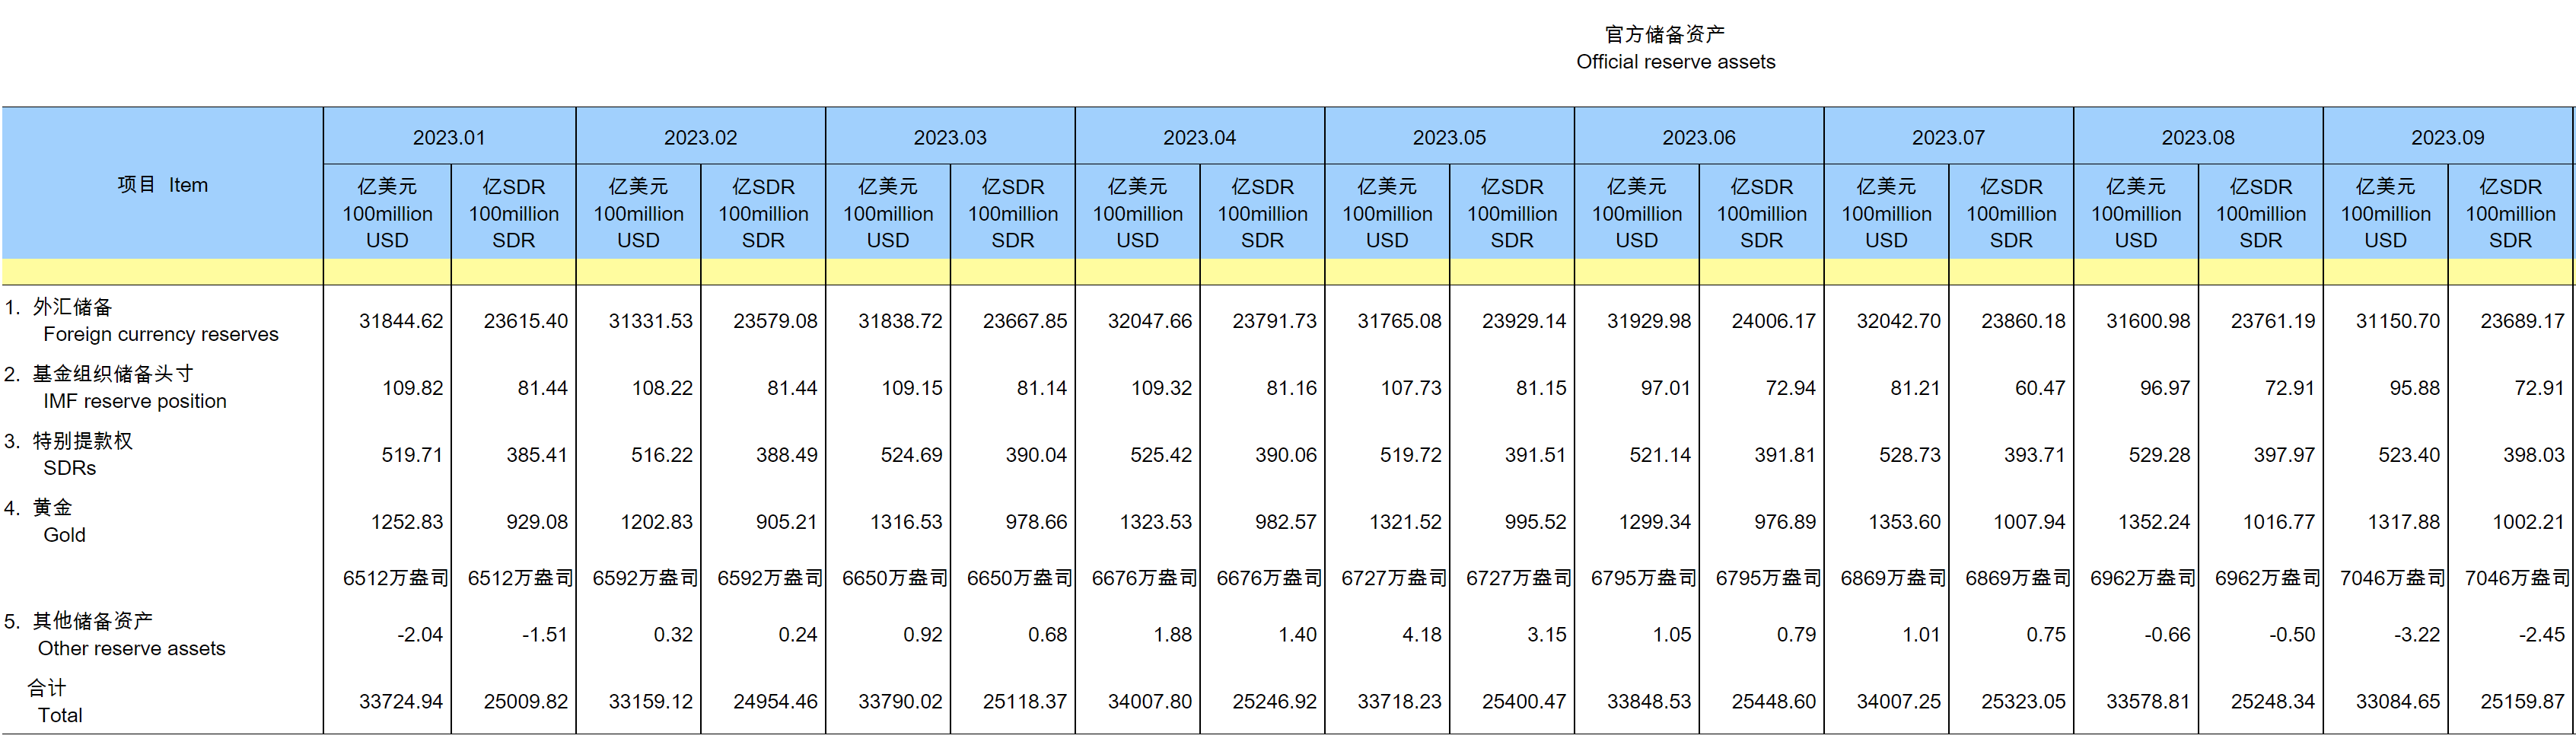Click cell value 528.73

tap(1910, 455)
